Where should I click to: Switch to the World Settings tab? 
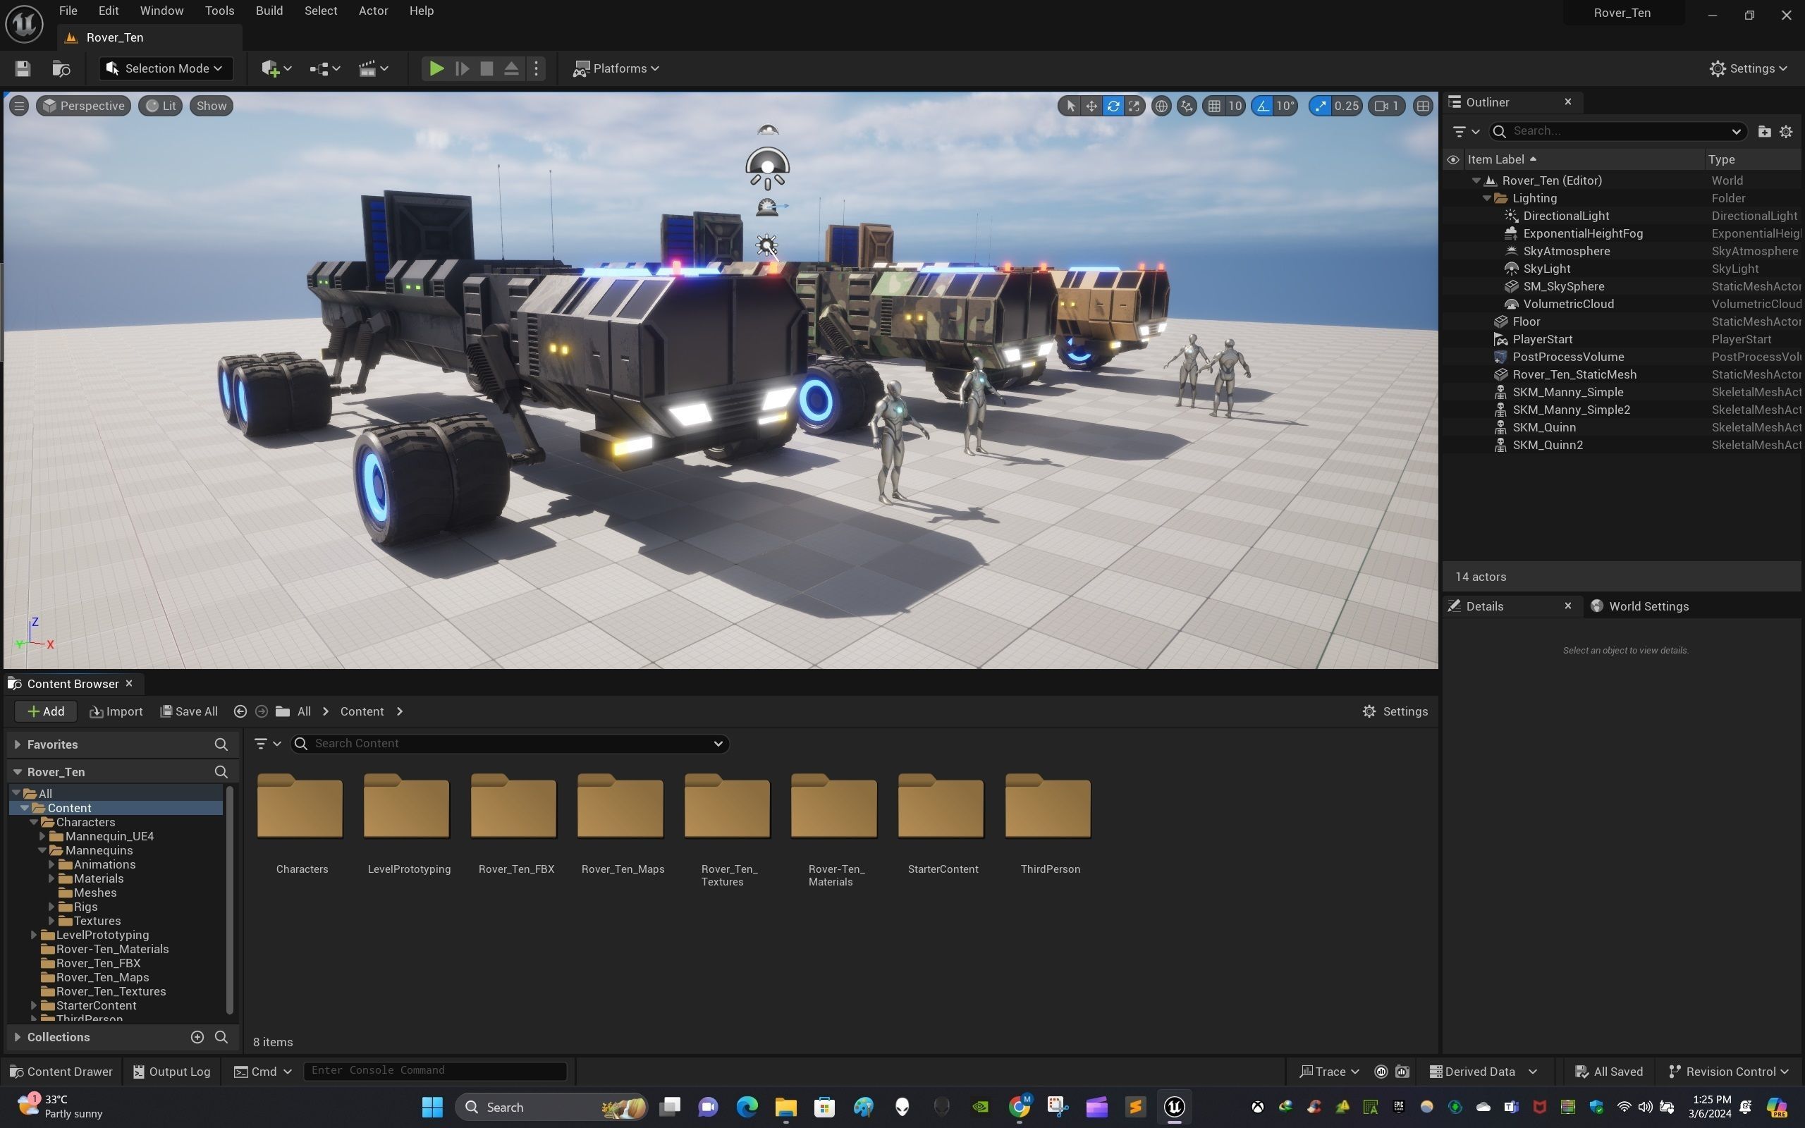click(1639, 606)
